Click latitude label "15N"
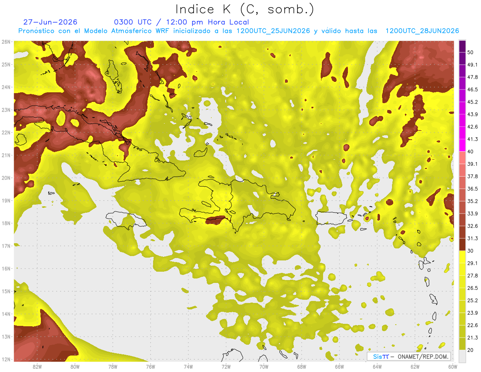This screenshot has width=481, height=372. point(6,291)
